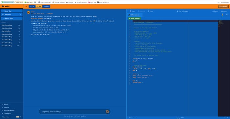Image resolution: width=230 pixels, height=119 pixels.
Task: Switch to the Split view tab
Action: tap(39, 7)
